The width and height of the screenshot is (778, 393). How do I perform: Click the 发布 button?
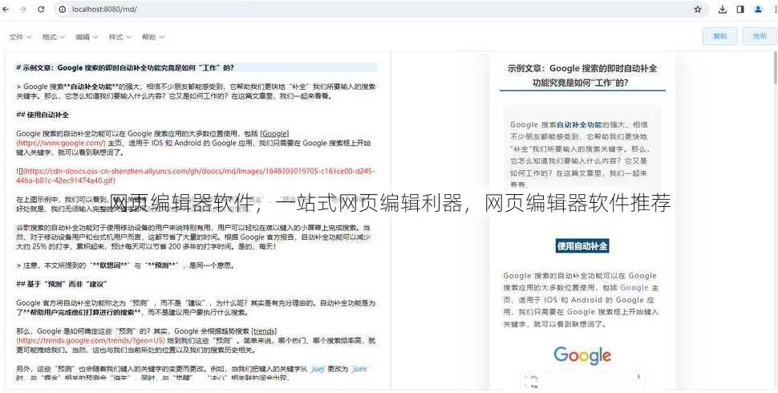pyautogui.click(x=759, y=36)
